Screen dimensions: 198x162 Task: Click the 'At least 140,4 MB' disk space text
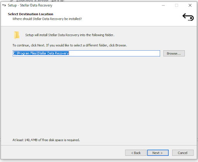click(x=46, y=140)
